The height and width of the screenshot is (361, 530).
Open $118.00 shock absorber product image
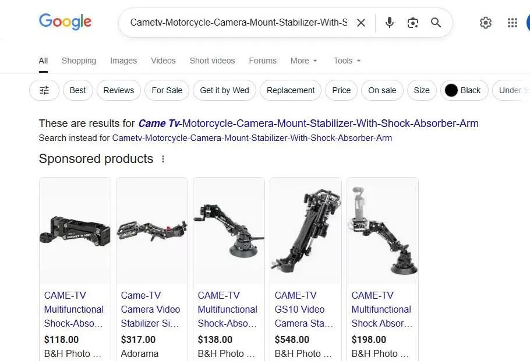75,231
